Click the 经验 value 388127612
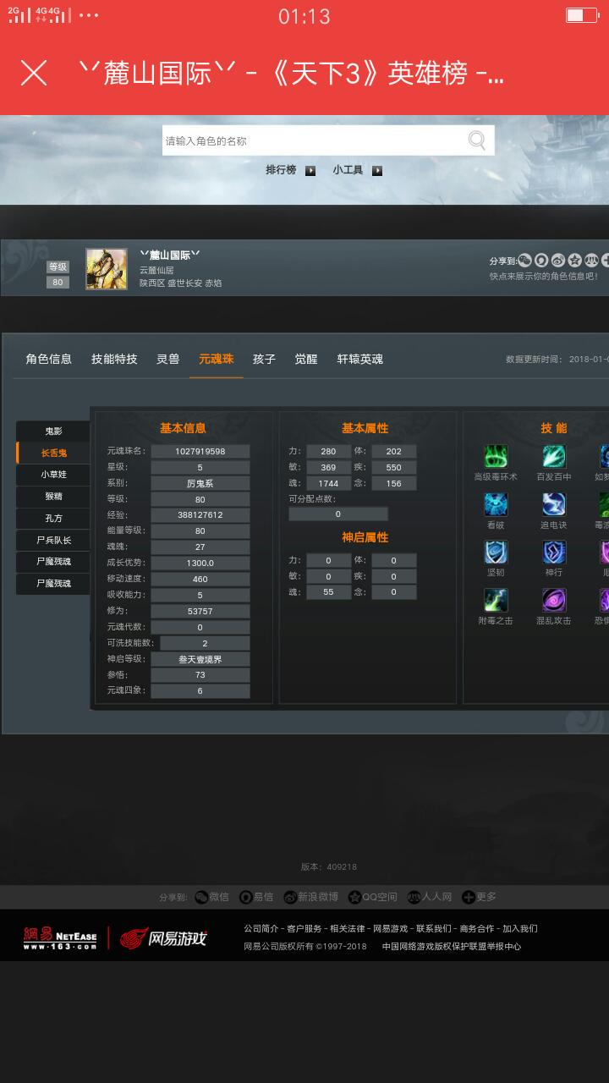 200,514
